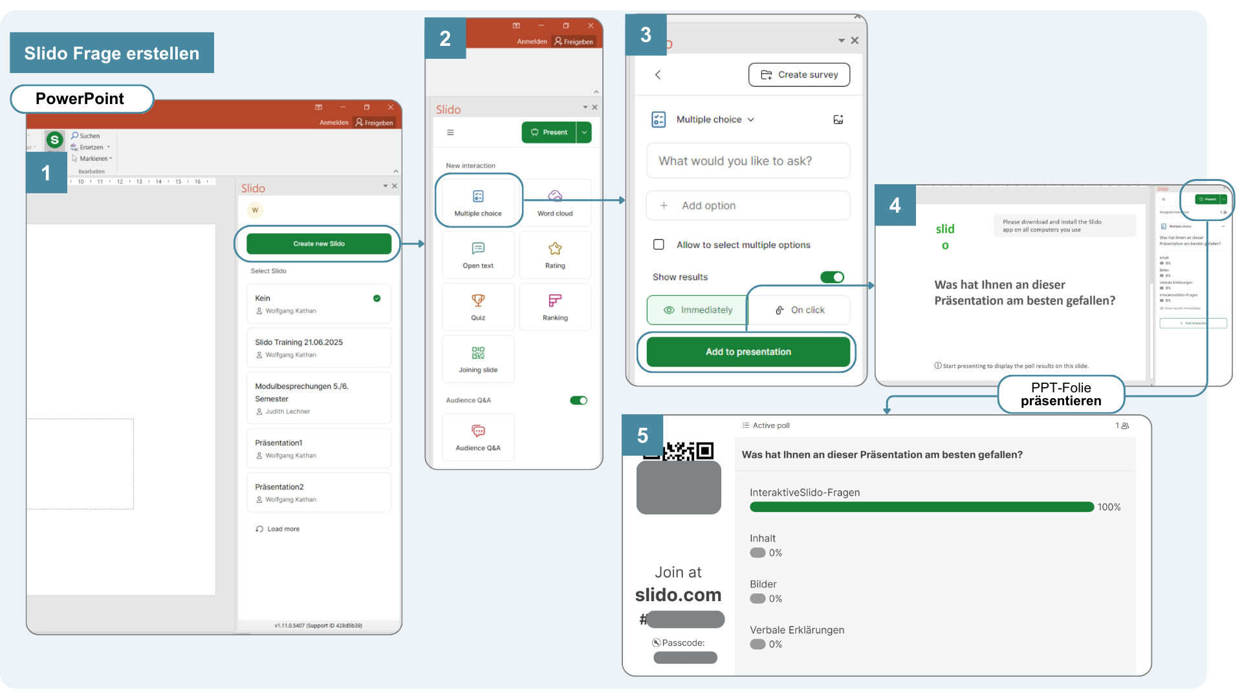The width and height of the screenshot is (1242, 698).
Task: Click the add image icon beside Multiple choice
Action: (x=838, y=120)
